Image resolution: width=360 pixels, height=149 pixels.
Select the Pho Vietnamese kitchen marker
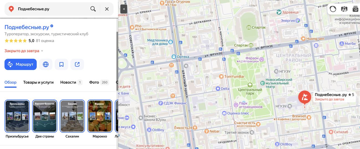pos(132,27)
